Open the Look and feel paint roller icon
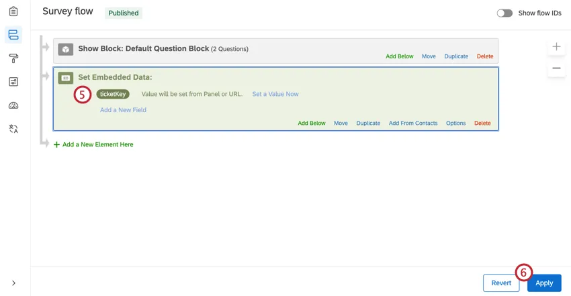The height and width of the screenshot is (296, 571). point(13,58)
